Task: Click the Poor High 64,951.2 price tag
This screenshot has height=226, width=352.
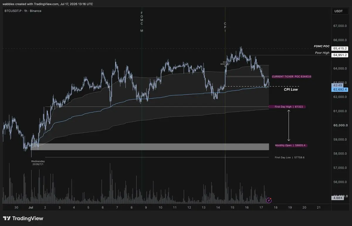Action: (x=340, y=55)
